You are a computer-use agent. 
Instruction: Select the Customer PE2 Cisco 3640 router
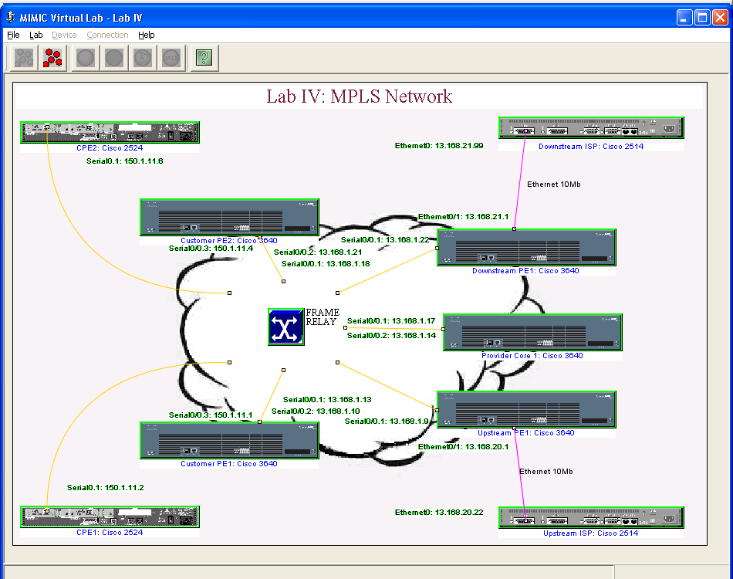point(228,217)
